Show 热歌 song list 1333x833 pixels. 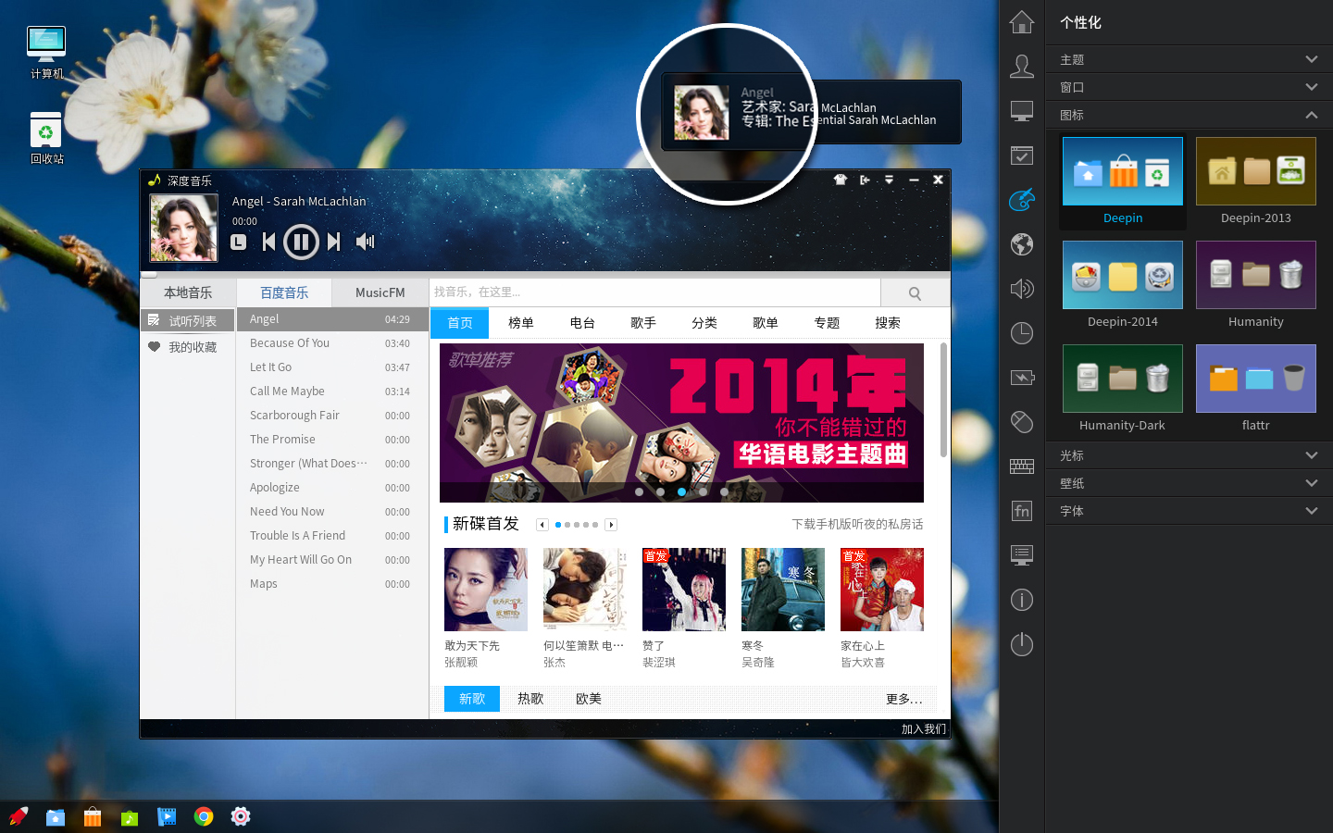530,699
